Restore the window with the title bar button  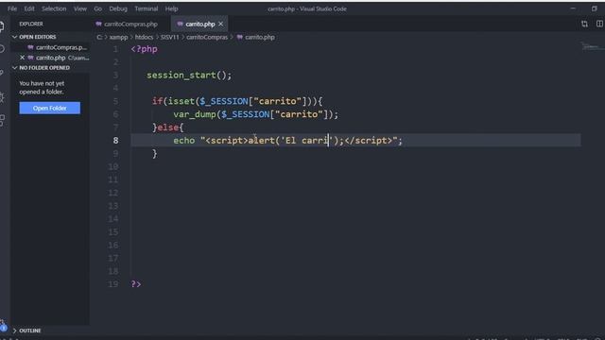click(595, 8)
